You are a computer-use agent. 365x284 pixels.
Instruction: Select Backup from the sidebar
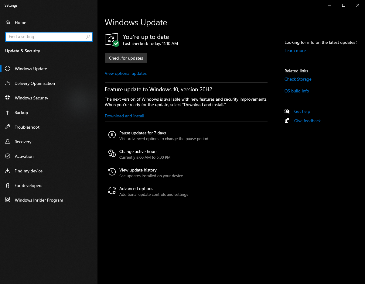[x=49, y=113]
